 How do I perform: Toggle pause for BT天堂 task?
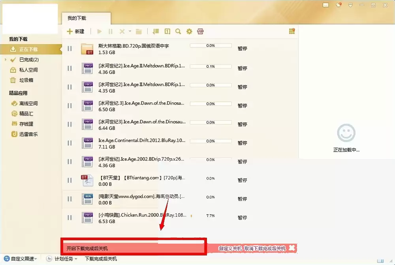coord(70,180)
